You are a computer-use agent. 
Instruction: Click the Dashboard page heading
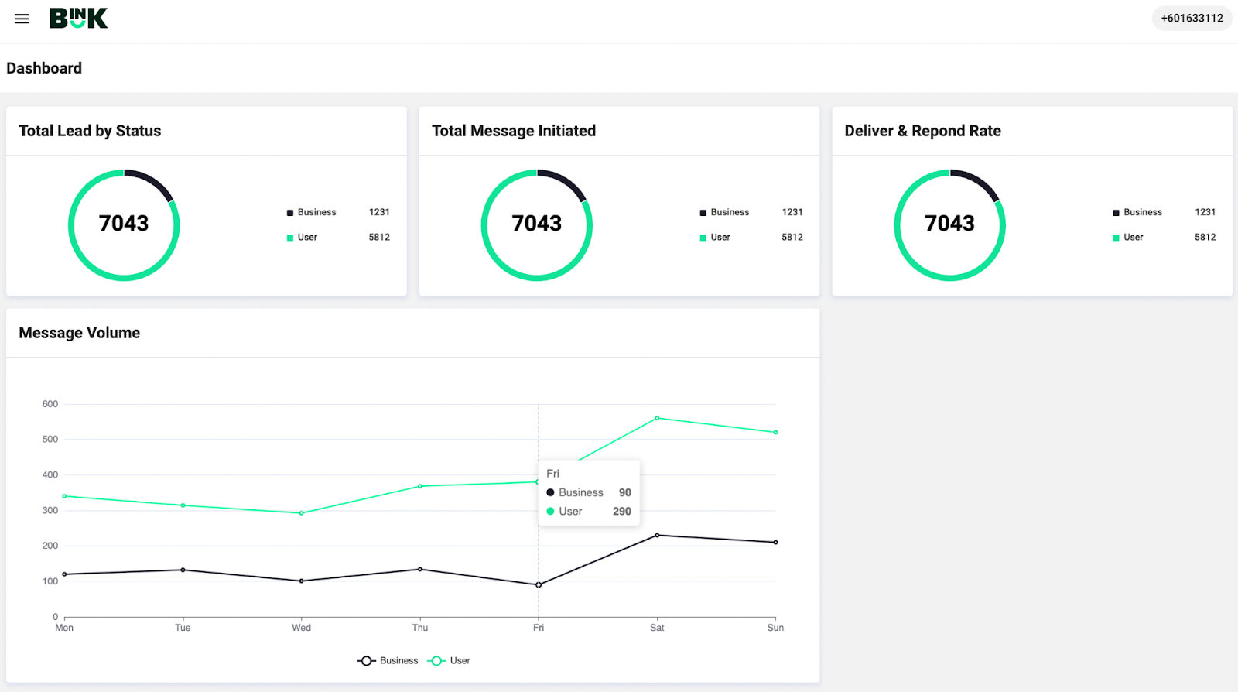point(44,68)
